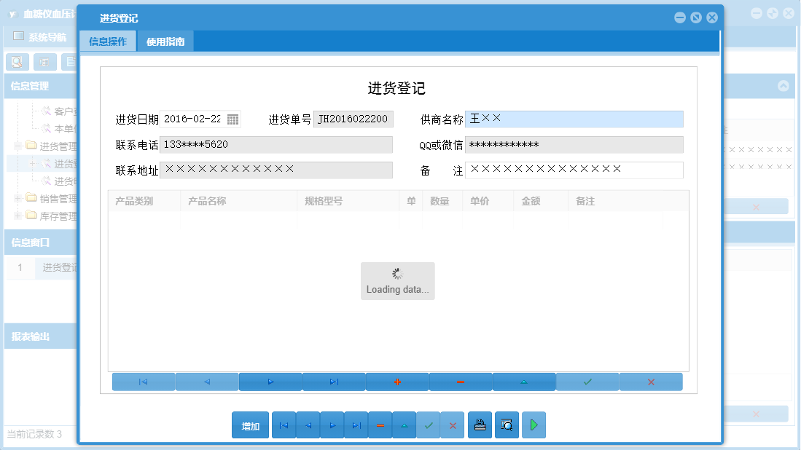Select the print icon on the bottom toolbar
Viewport: 801px width, 450px height.
[x=480, y=425]
